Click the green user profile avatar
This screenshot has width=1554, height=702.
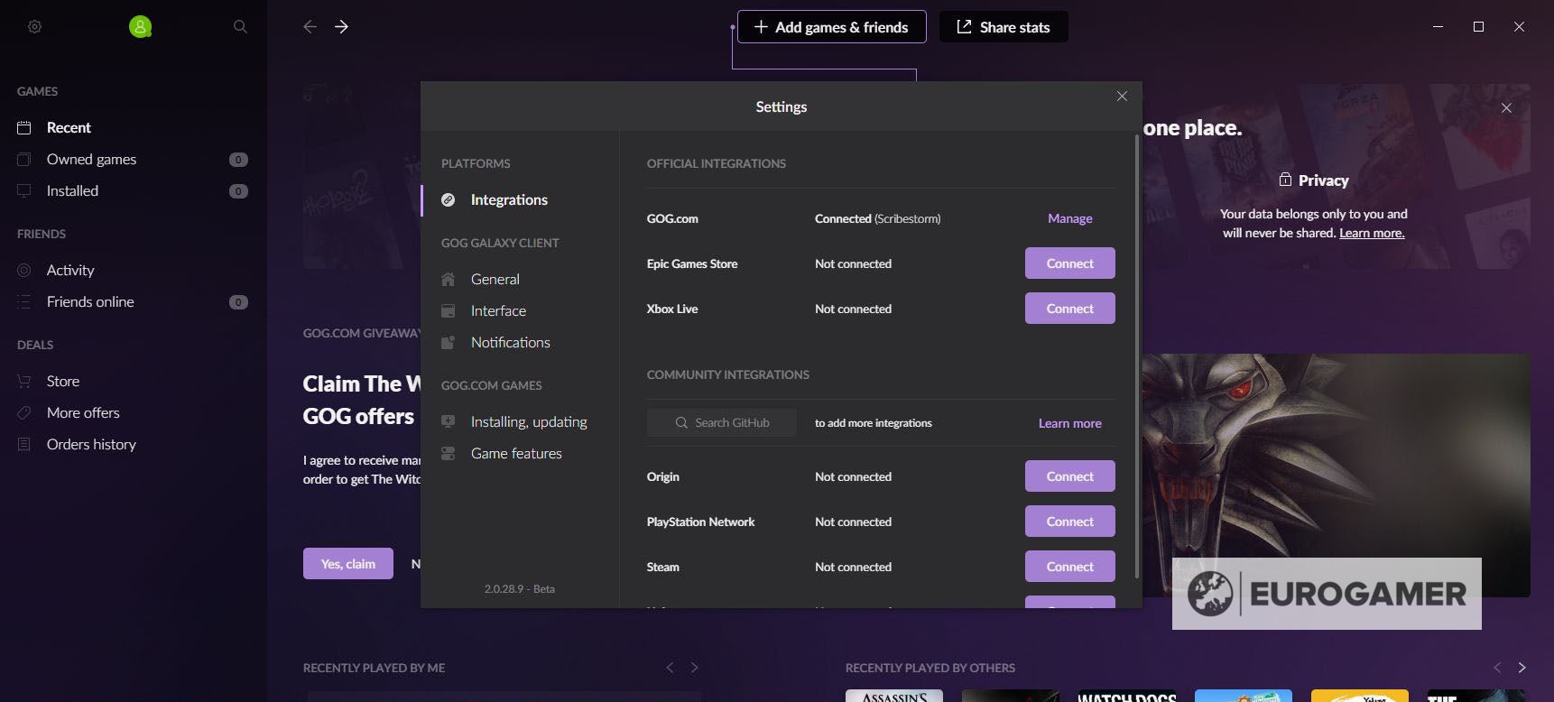(x=140, y=27)
